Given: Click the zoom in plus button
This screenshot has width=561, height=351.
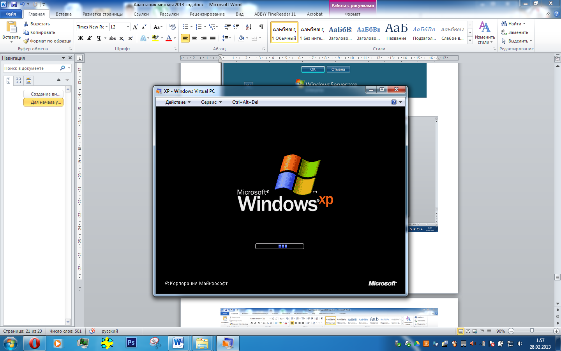Looking at the screenshot, I should (556, 331).
